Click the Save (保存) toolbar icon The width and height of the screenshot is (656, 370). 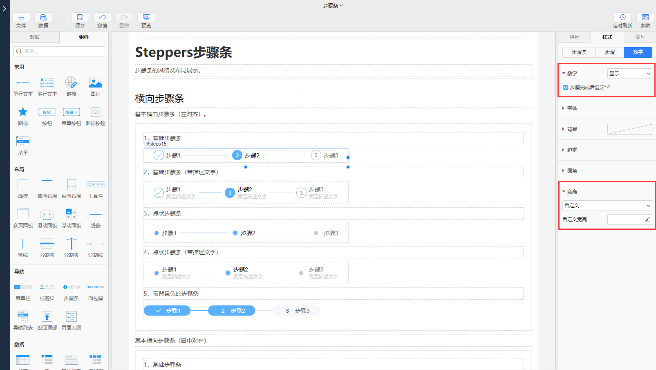click(x=80, y=18)
